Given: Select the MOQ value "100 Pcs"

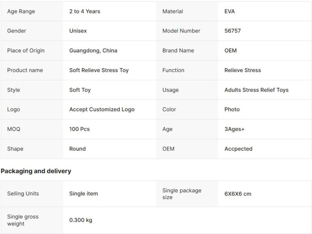Looking at the screenshot, I should pyautogui.click(x=79, y=129).
